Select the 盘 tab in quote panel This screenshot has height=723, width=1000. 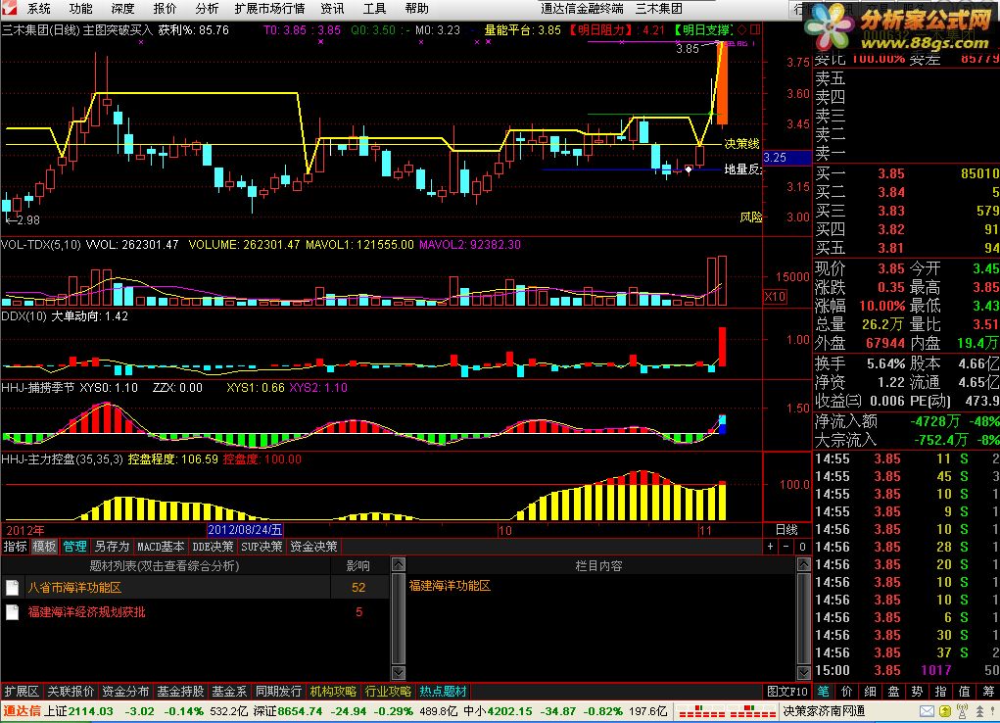tap(893, 691)
